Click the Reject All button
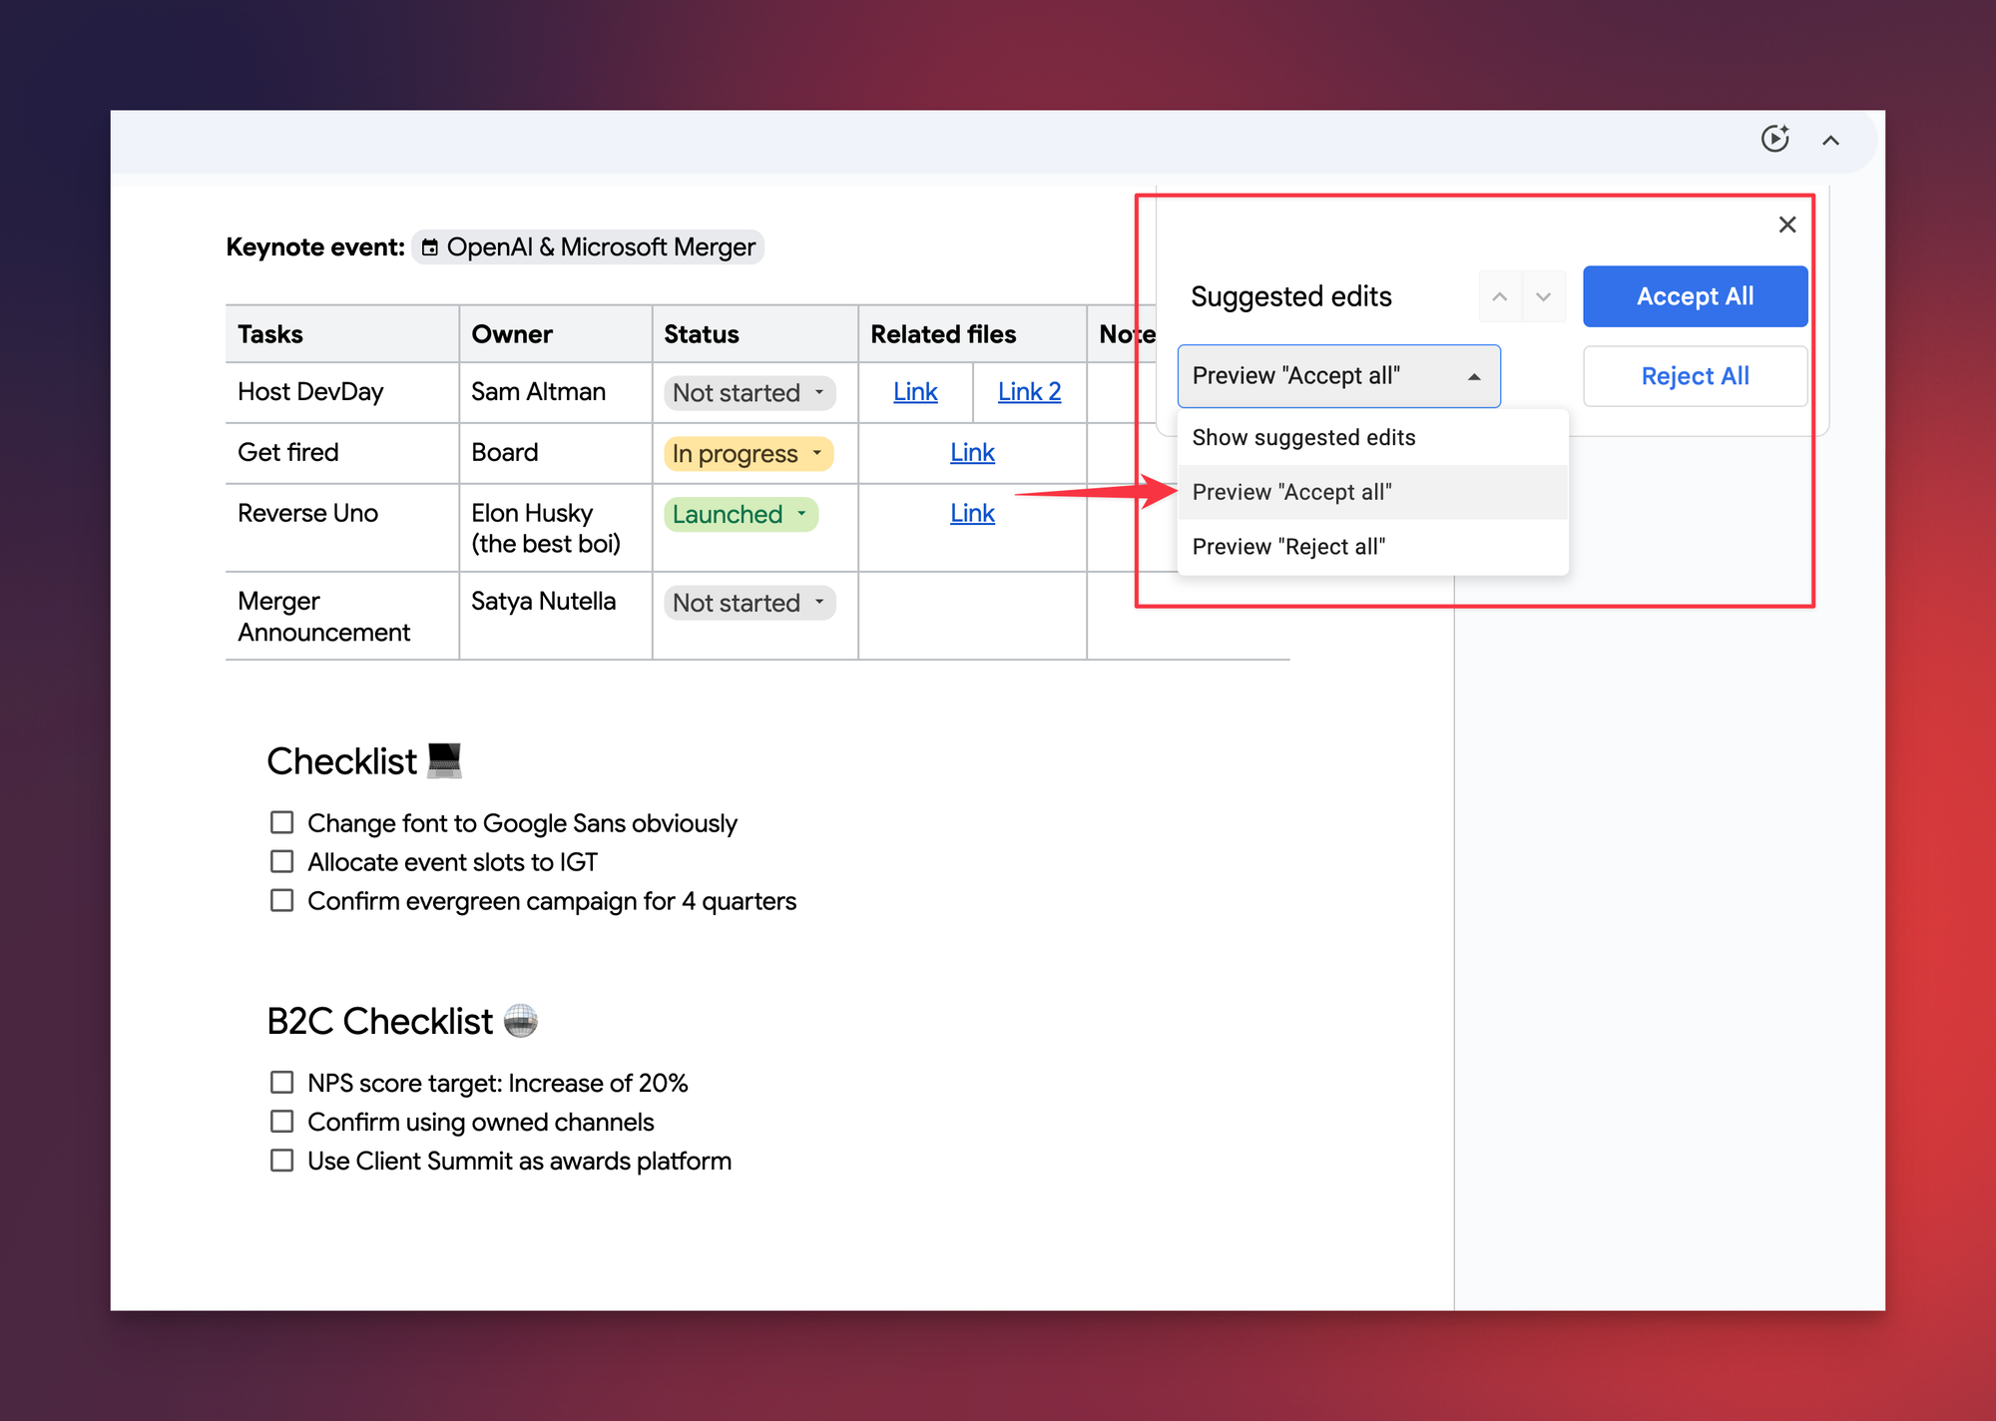This screenshot has width=1996, height=1421. (x=1694, y=376)
